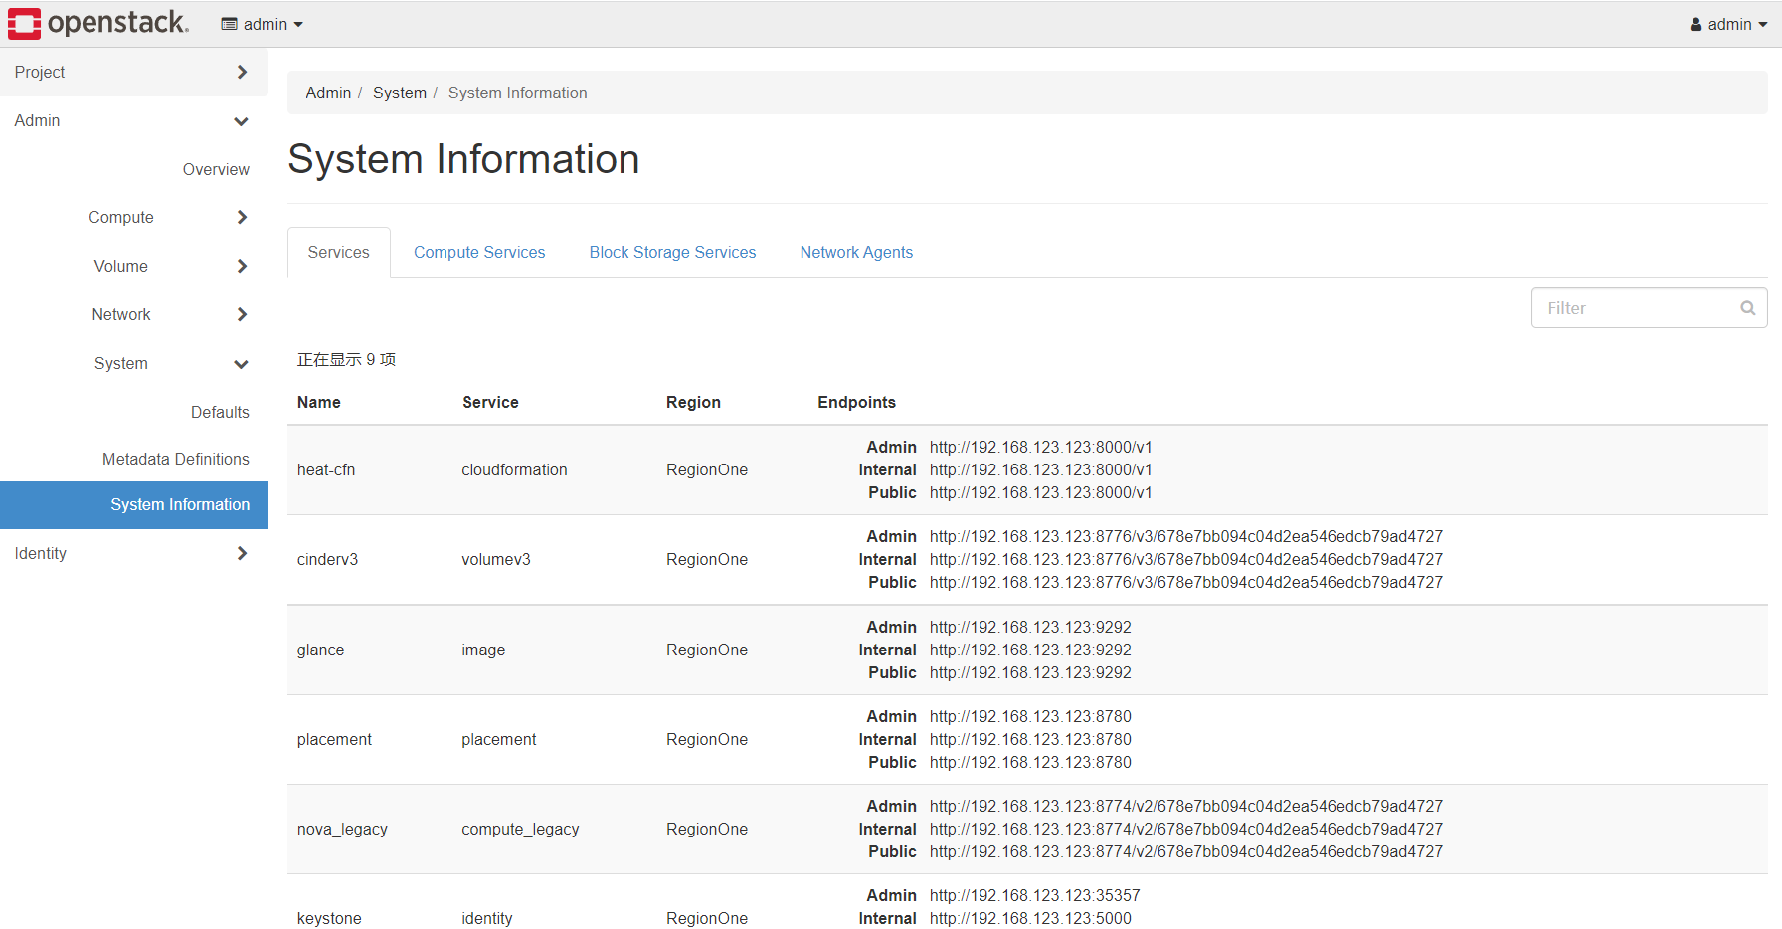Open the Defaults sidebar item
The height and width of the screenshot is (929, 1782).
pos(220,412)
